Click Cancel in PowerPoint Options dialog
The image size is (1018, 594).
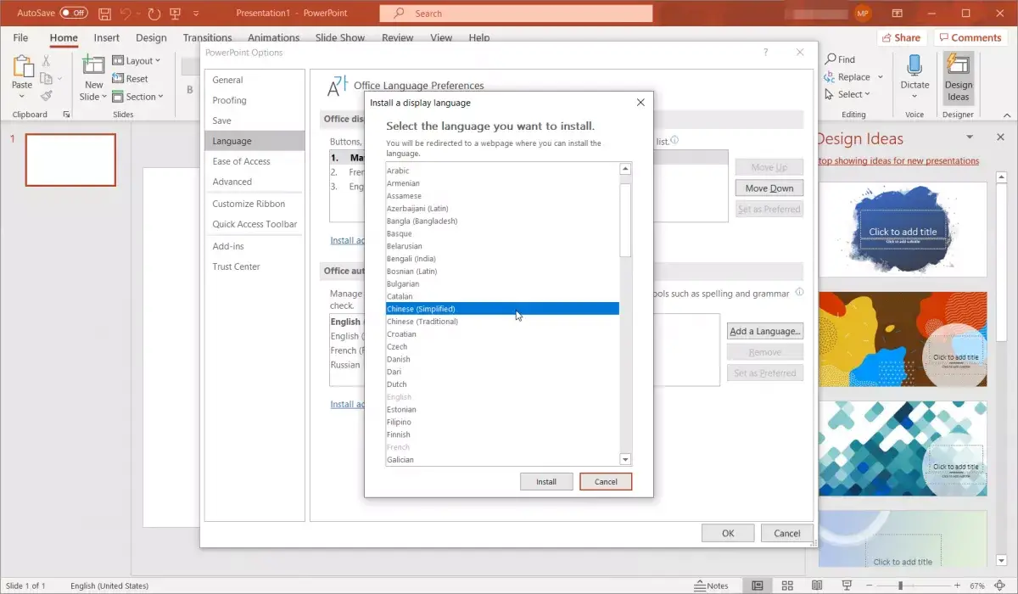pos(787,533)
